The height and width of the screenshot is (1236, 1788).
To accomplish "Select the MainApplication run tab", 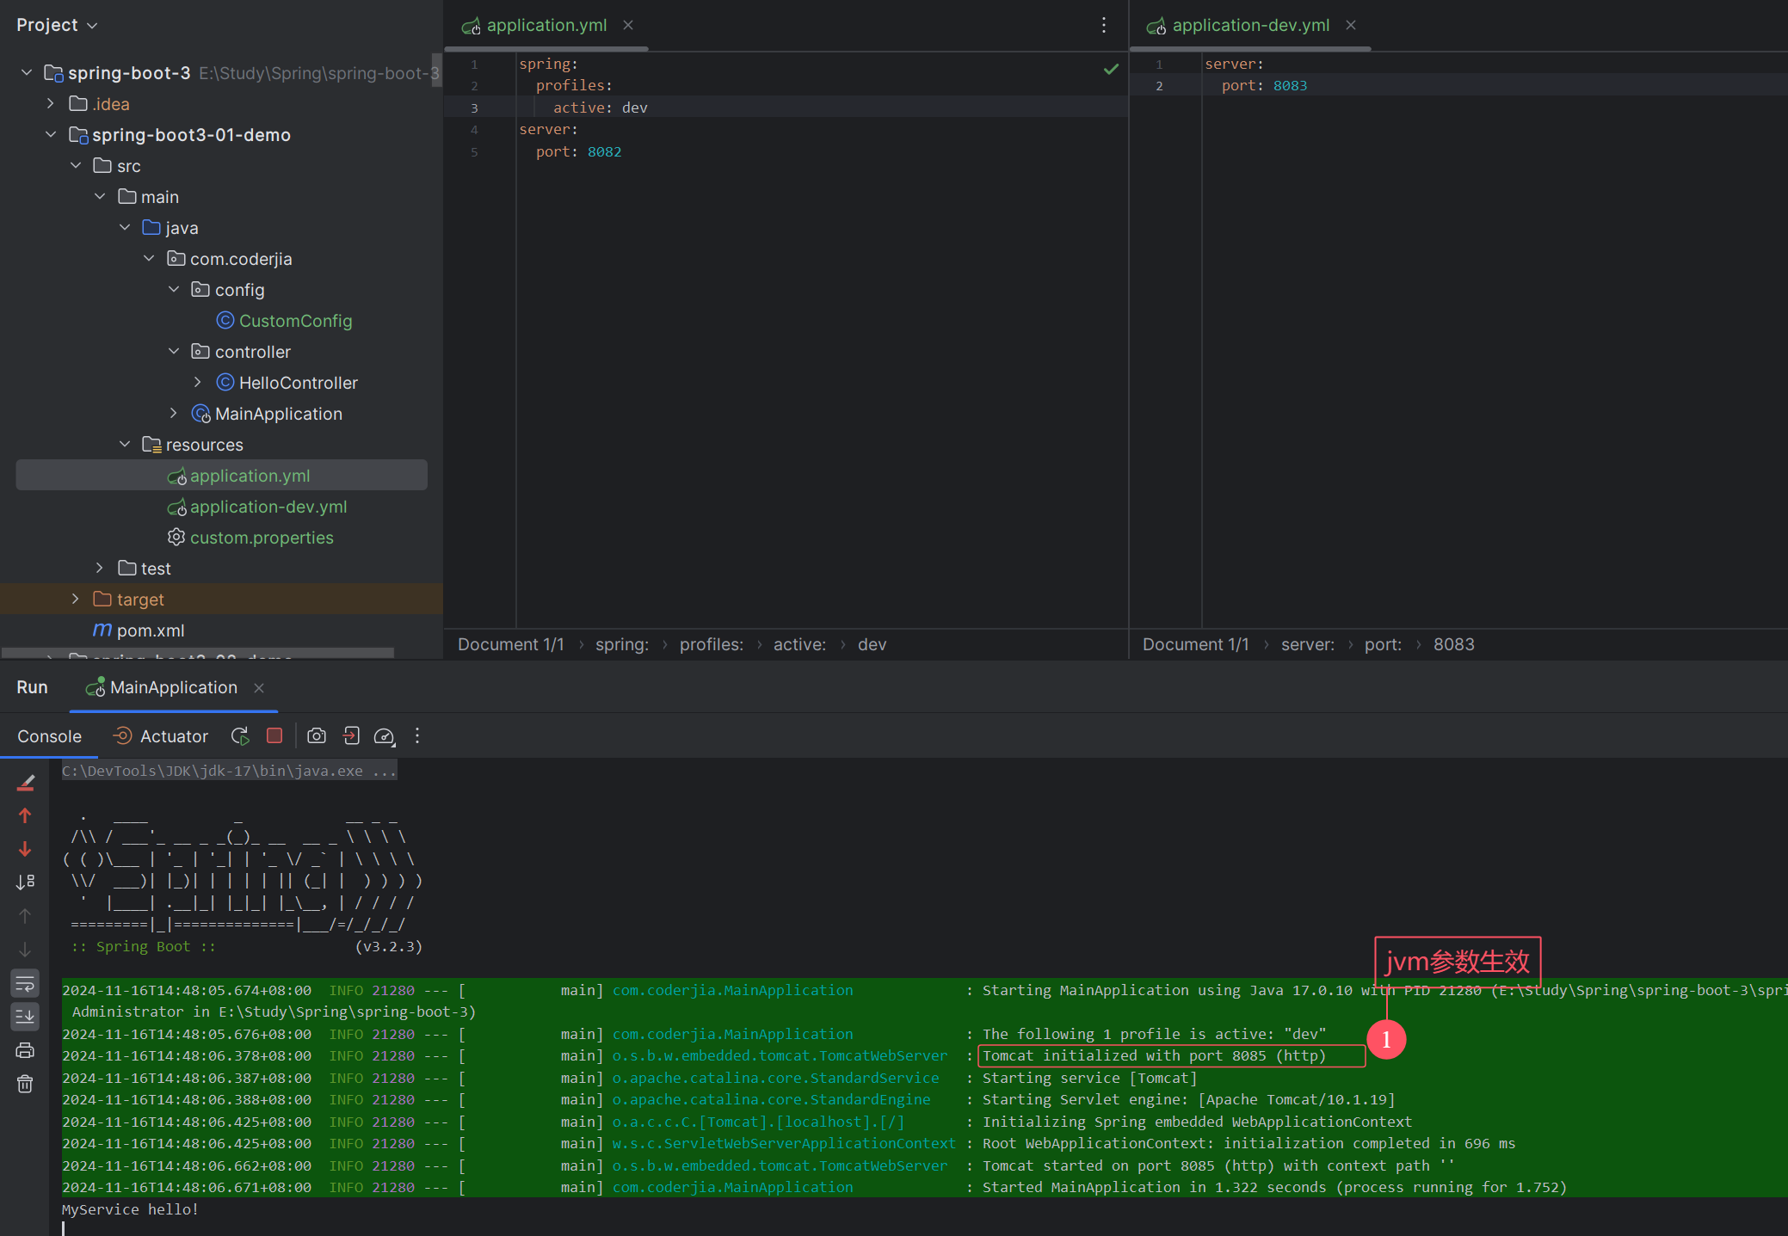I will (x=173, y=687).
